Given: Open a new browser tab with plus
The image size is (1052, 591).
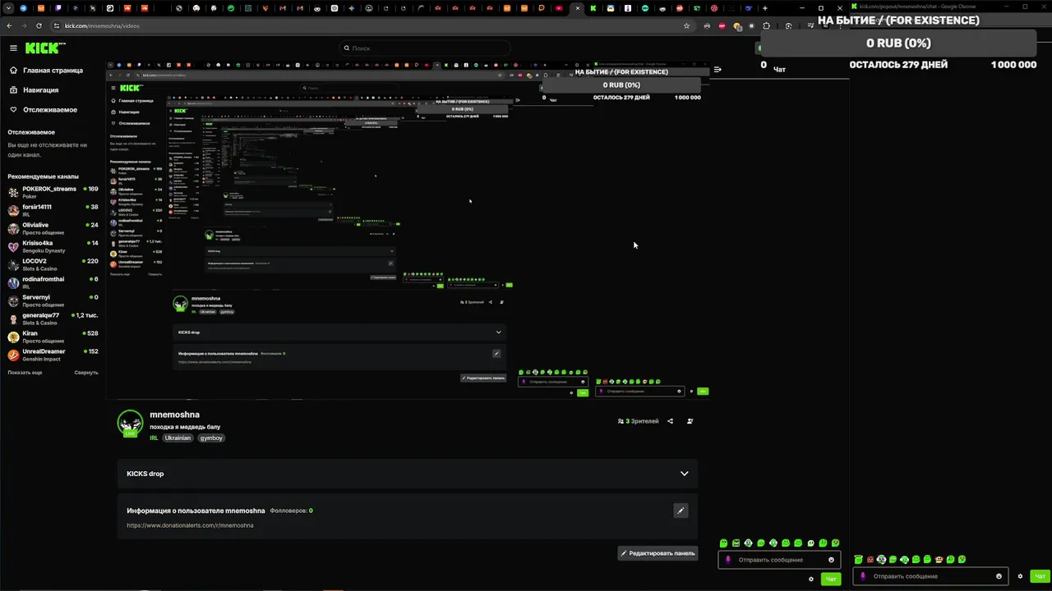Looking at the screenshot, I should pos(764,8).
